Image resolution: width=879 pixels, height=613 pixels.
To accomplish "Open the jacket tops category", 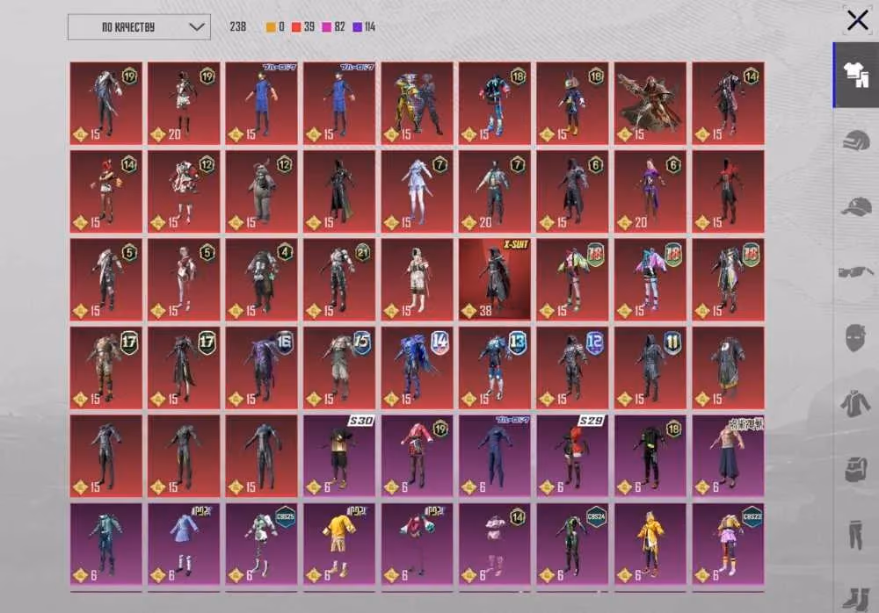I will tap(855, 403).
